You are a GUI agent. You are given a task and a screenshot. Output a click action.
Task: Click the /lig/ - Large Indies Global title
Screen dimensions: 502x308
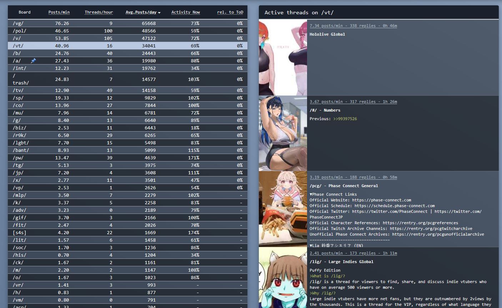coord(341,262)
